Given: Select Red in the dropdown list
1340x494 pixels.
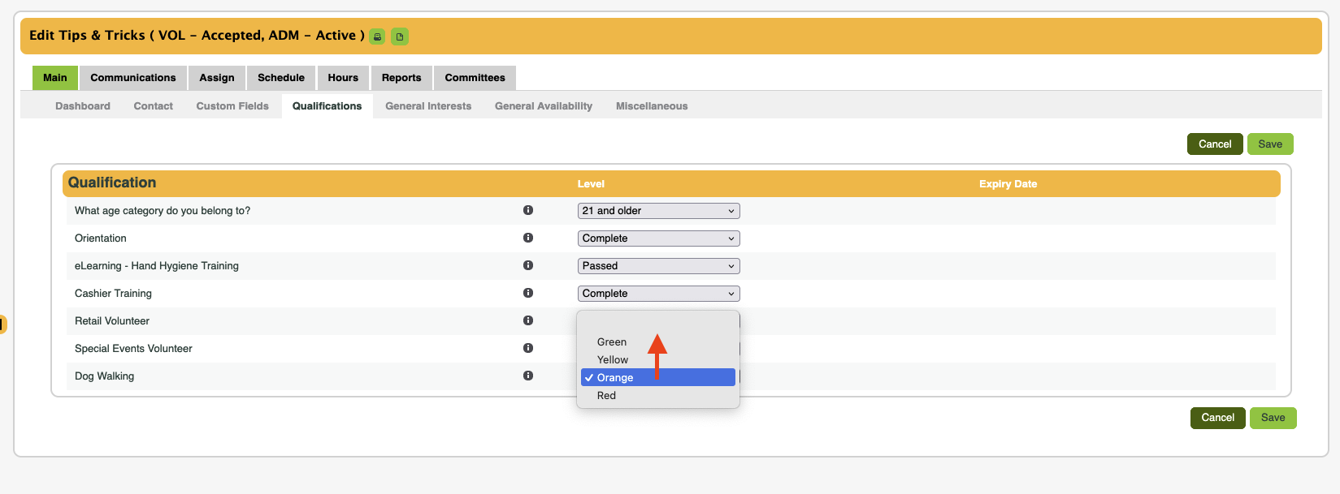Looking at the screenshot, I should pyautogui.click(x=607, y=396).
